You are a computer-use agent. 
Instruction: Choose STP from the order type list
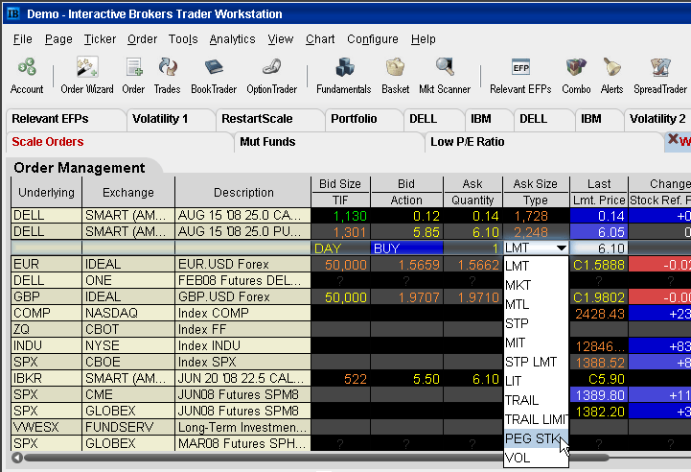coord(536,324)
